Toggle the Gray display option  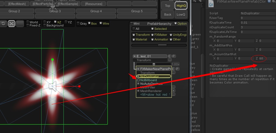(82, 24)
